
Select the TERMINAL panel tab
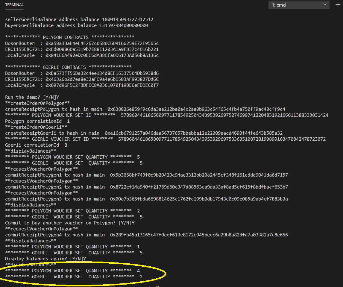pyautogui.click(x=14, y=5)
